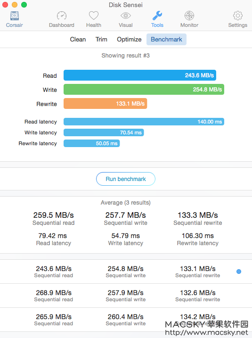Open the Monitor target icon

[189, 16]
